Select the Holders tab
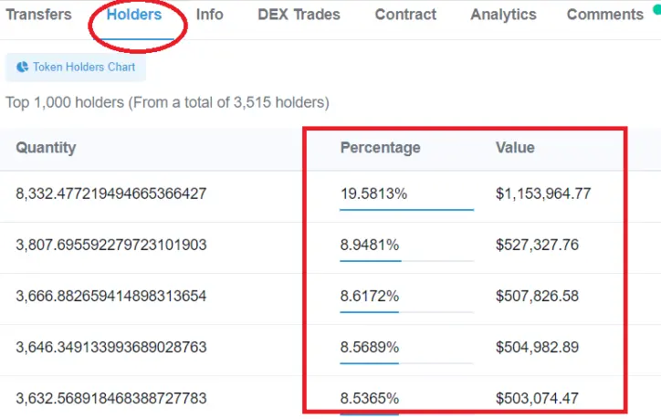This screenshot has width=661, height=419. pyautogui.click(x=134, y=15)
